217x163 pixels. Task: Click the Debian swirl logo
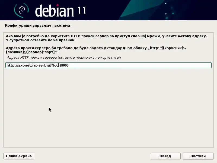coord(21,10)
